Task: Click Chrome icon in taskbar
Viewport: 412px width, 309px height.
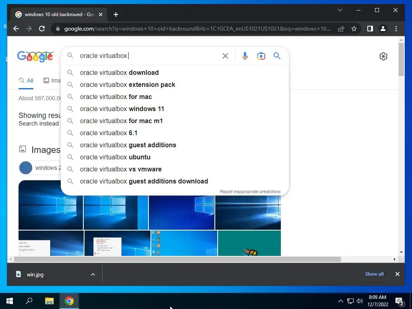Action: [x=69, y=301]
